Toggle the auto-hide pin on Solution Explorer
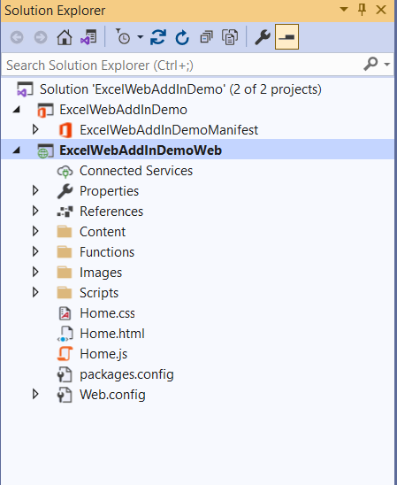Screen dimensions: 397x485 362,10
